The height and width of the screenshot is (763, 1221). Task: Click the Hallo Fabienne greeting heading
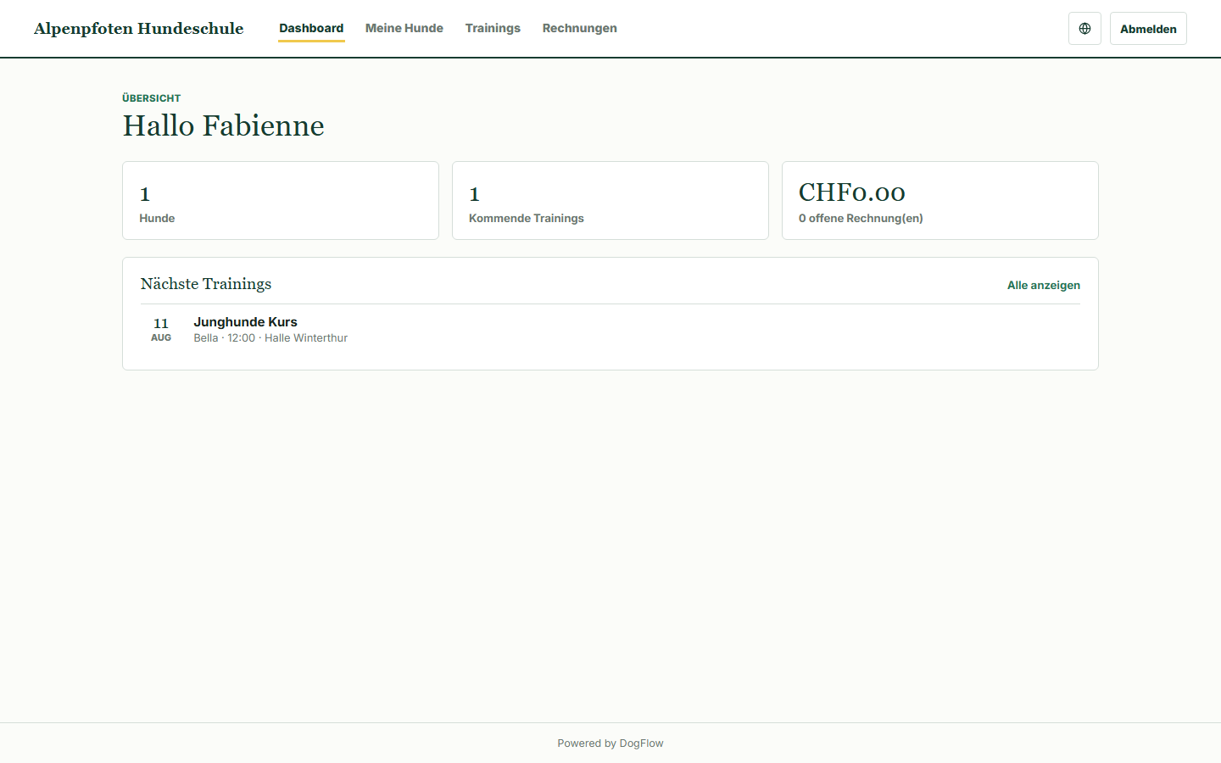224,125
